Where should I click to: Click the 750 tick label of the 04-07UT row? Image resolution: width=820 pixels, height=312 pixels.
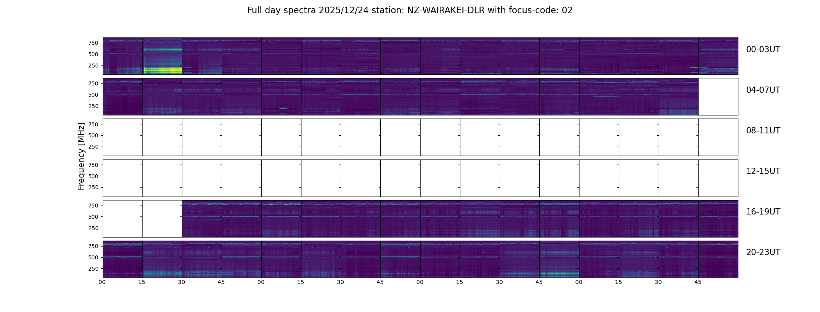coord(93,83)
